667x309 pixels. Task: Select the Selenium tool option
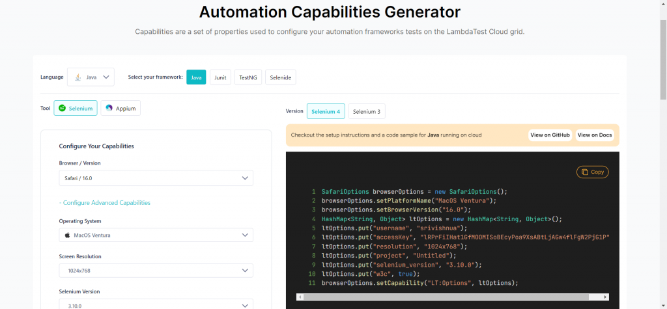(x=76, y=108)
